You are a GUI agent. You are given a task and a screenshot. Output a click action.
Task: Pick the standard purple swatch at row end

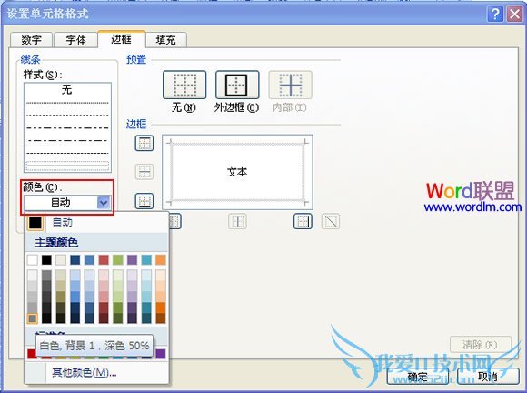(161, 354)
